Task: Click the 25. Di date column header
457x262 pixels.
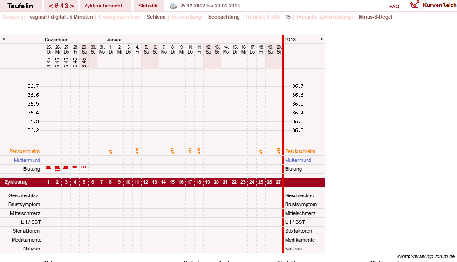Action: point(48,49)
